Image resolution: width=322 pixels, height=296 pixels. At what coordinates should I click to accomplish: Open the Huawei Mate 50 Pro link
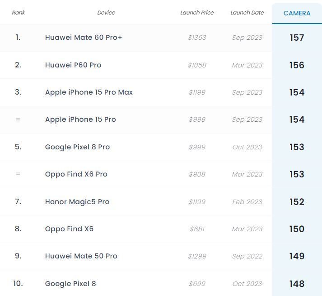tap(81, 256)
